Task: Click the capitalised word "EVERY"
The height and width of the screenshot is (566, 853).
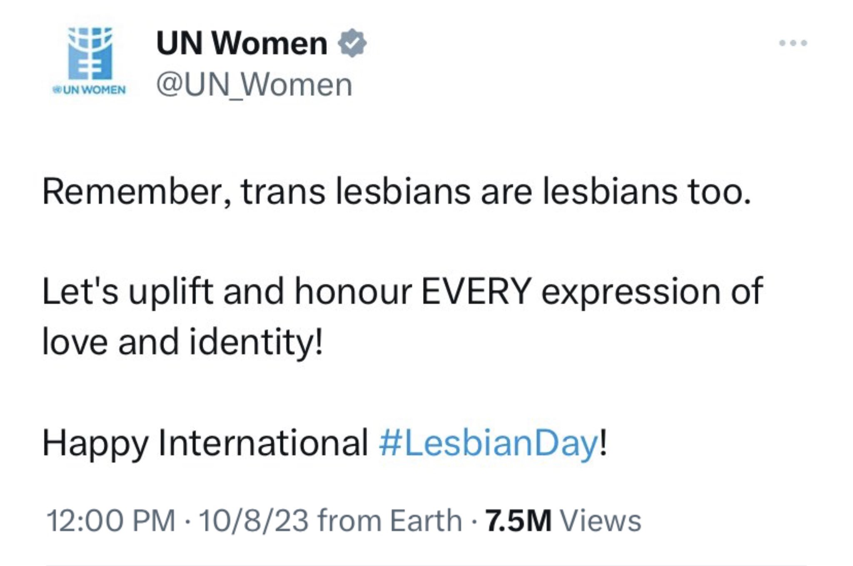Action: 476,292
